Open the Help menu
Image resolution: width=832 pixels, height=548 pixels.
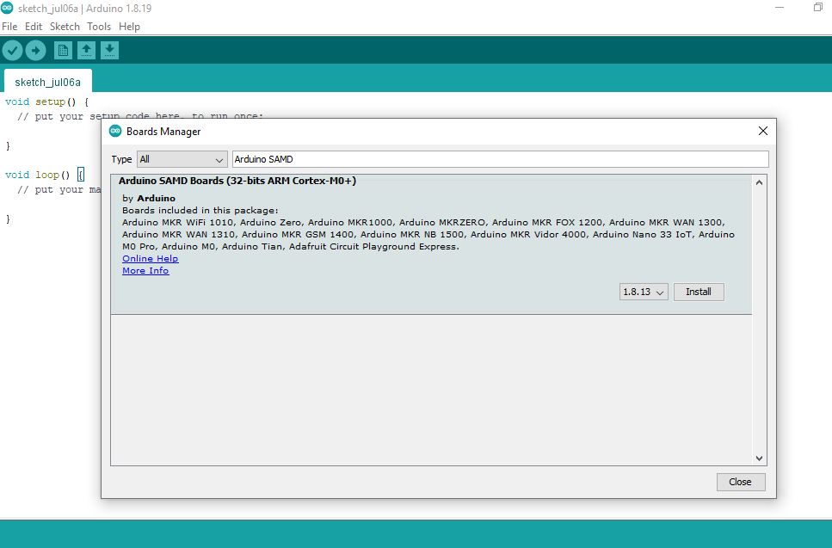point(129,27)
